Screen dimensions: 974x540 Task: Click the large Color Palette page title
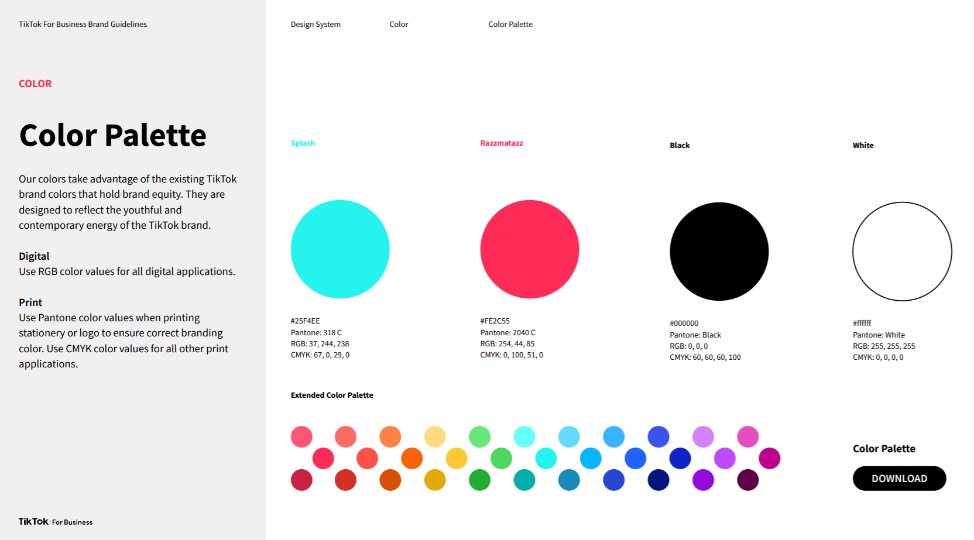[x=113, y=136]
